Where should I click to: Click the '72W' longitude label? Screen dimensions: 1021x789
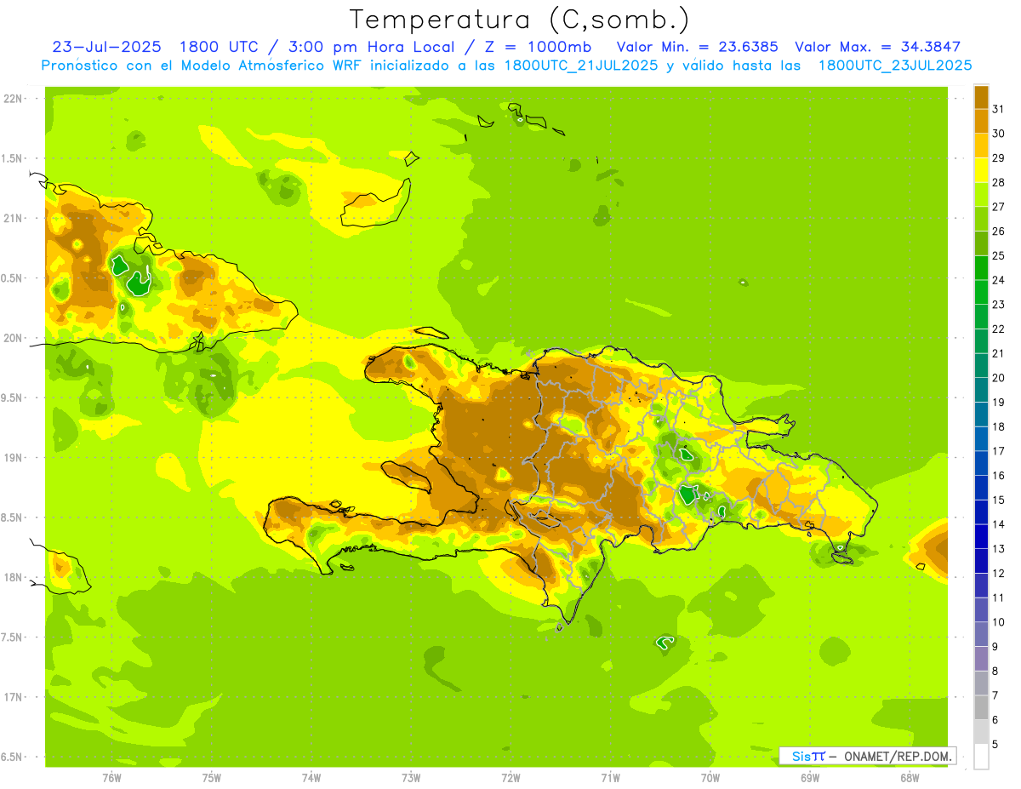tap(510, 776)
